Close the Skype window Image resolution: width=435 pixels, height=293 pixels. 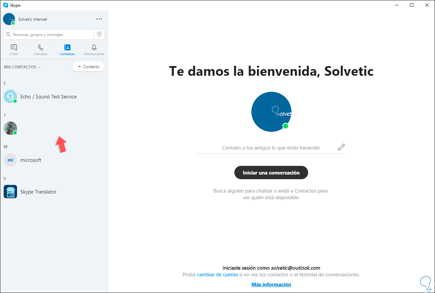click(427, 5)
